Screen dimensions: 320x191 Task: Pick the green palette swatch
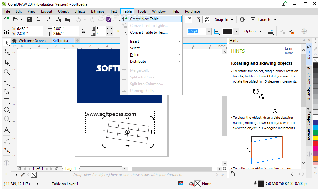coord(315,133)
